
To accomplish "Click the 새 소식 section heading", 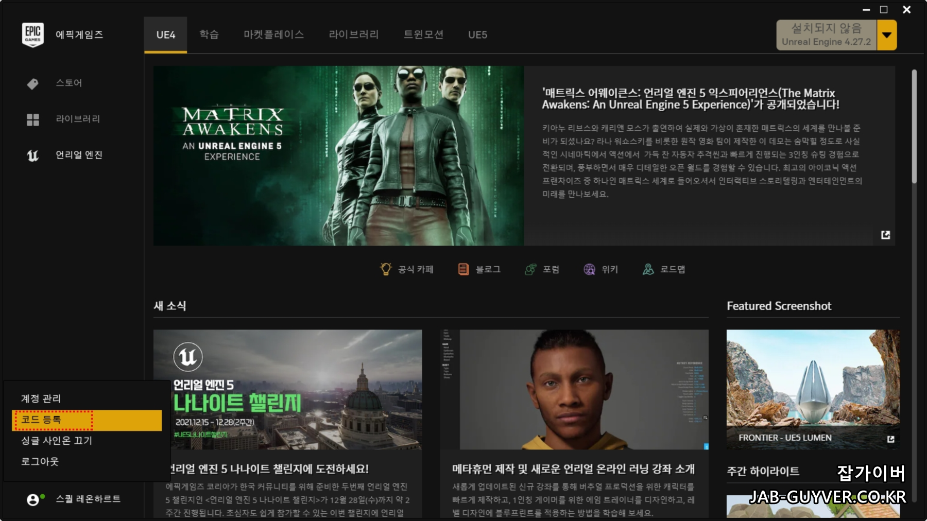I will pyautogui.click(x=170, y=306).
